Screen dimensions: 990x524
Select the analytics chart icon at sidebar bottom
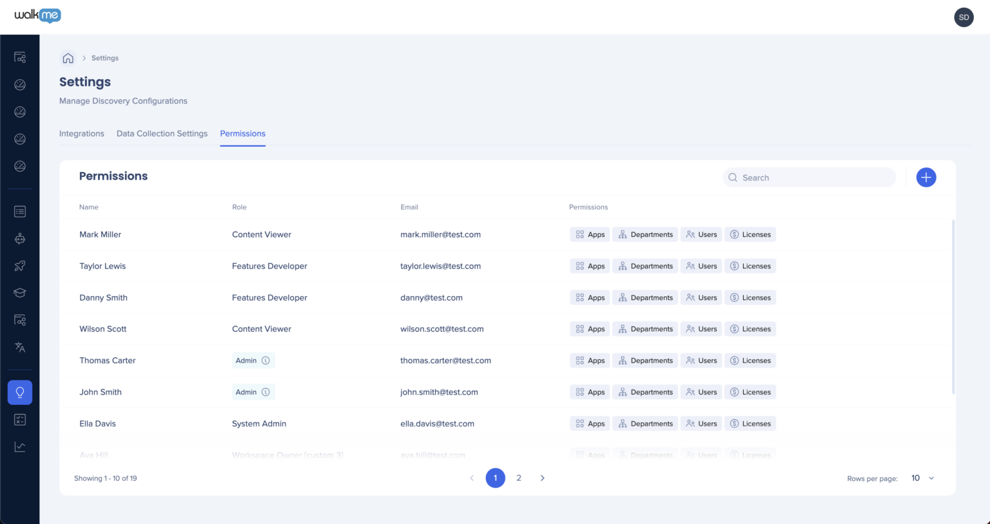19,446
